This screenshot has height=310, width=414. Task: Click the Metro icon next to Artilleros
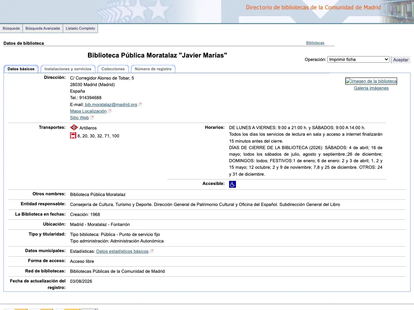coord(74,127)
